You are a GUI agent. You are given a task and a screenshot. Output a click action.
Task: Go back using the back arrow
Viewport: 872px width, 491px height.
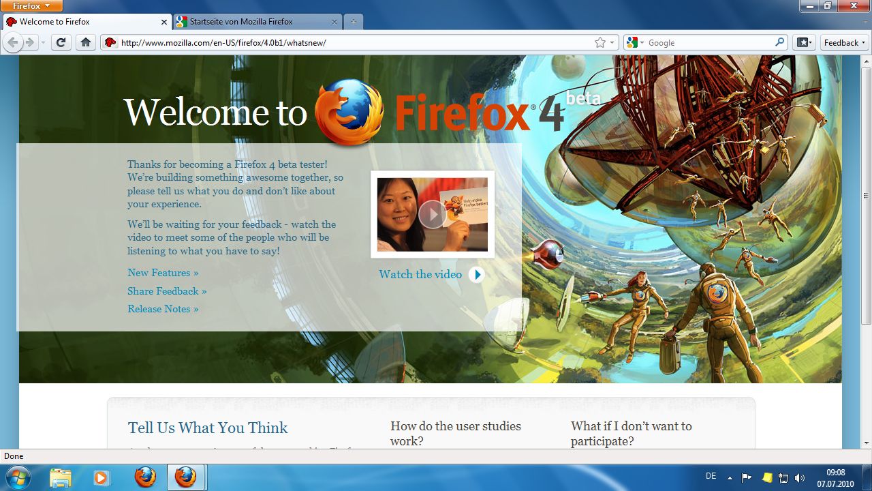(x=12, y=42)
